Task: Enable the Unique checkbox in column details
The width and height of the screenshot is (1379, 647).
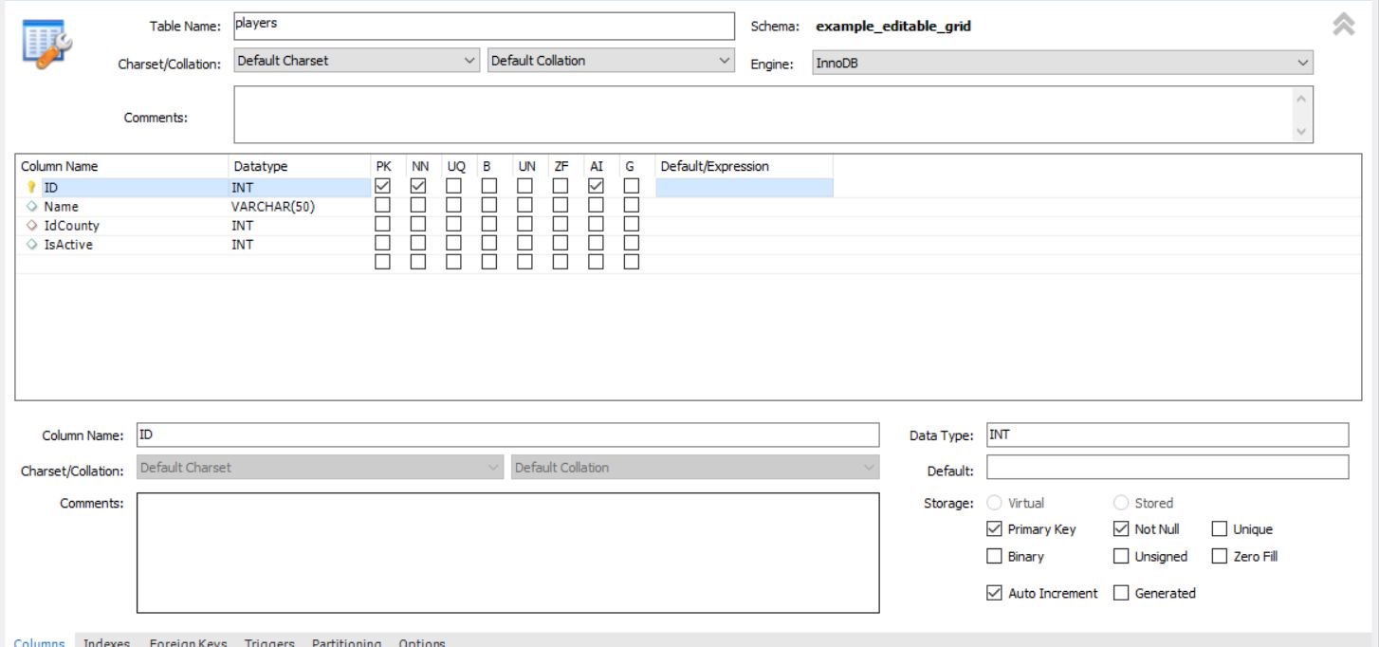Action: click(1220, 529)
